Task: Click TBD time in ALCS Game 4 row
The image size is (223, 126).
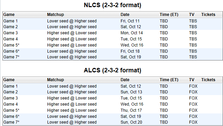Action: click(x=164, y=104)
